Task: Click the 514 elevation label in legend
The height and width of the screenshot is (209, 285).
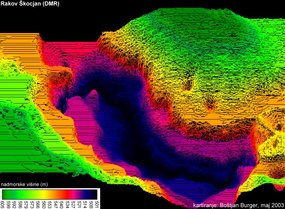Action: pyautogui.click(x=85, y=204)
